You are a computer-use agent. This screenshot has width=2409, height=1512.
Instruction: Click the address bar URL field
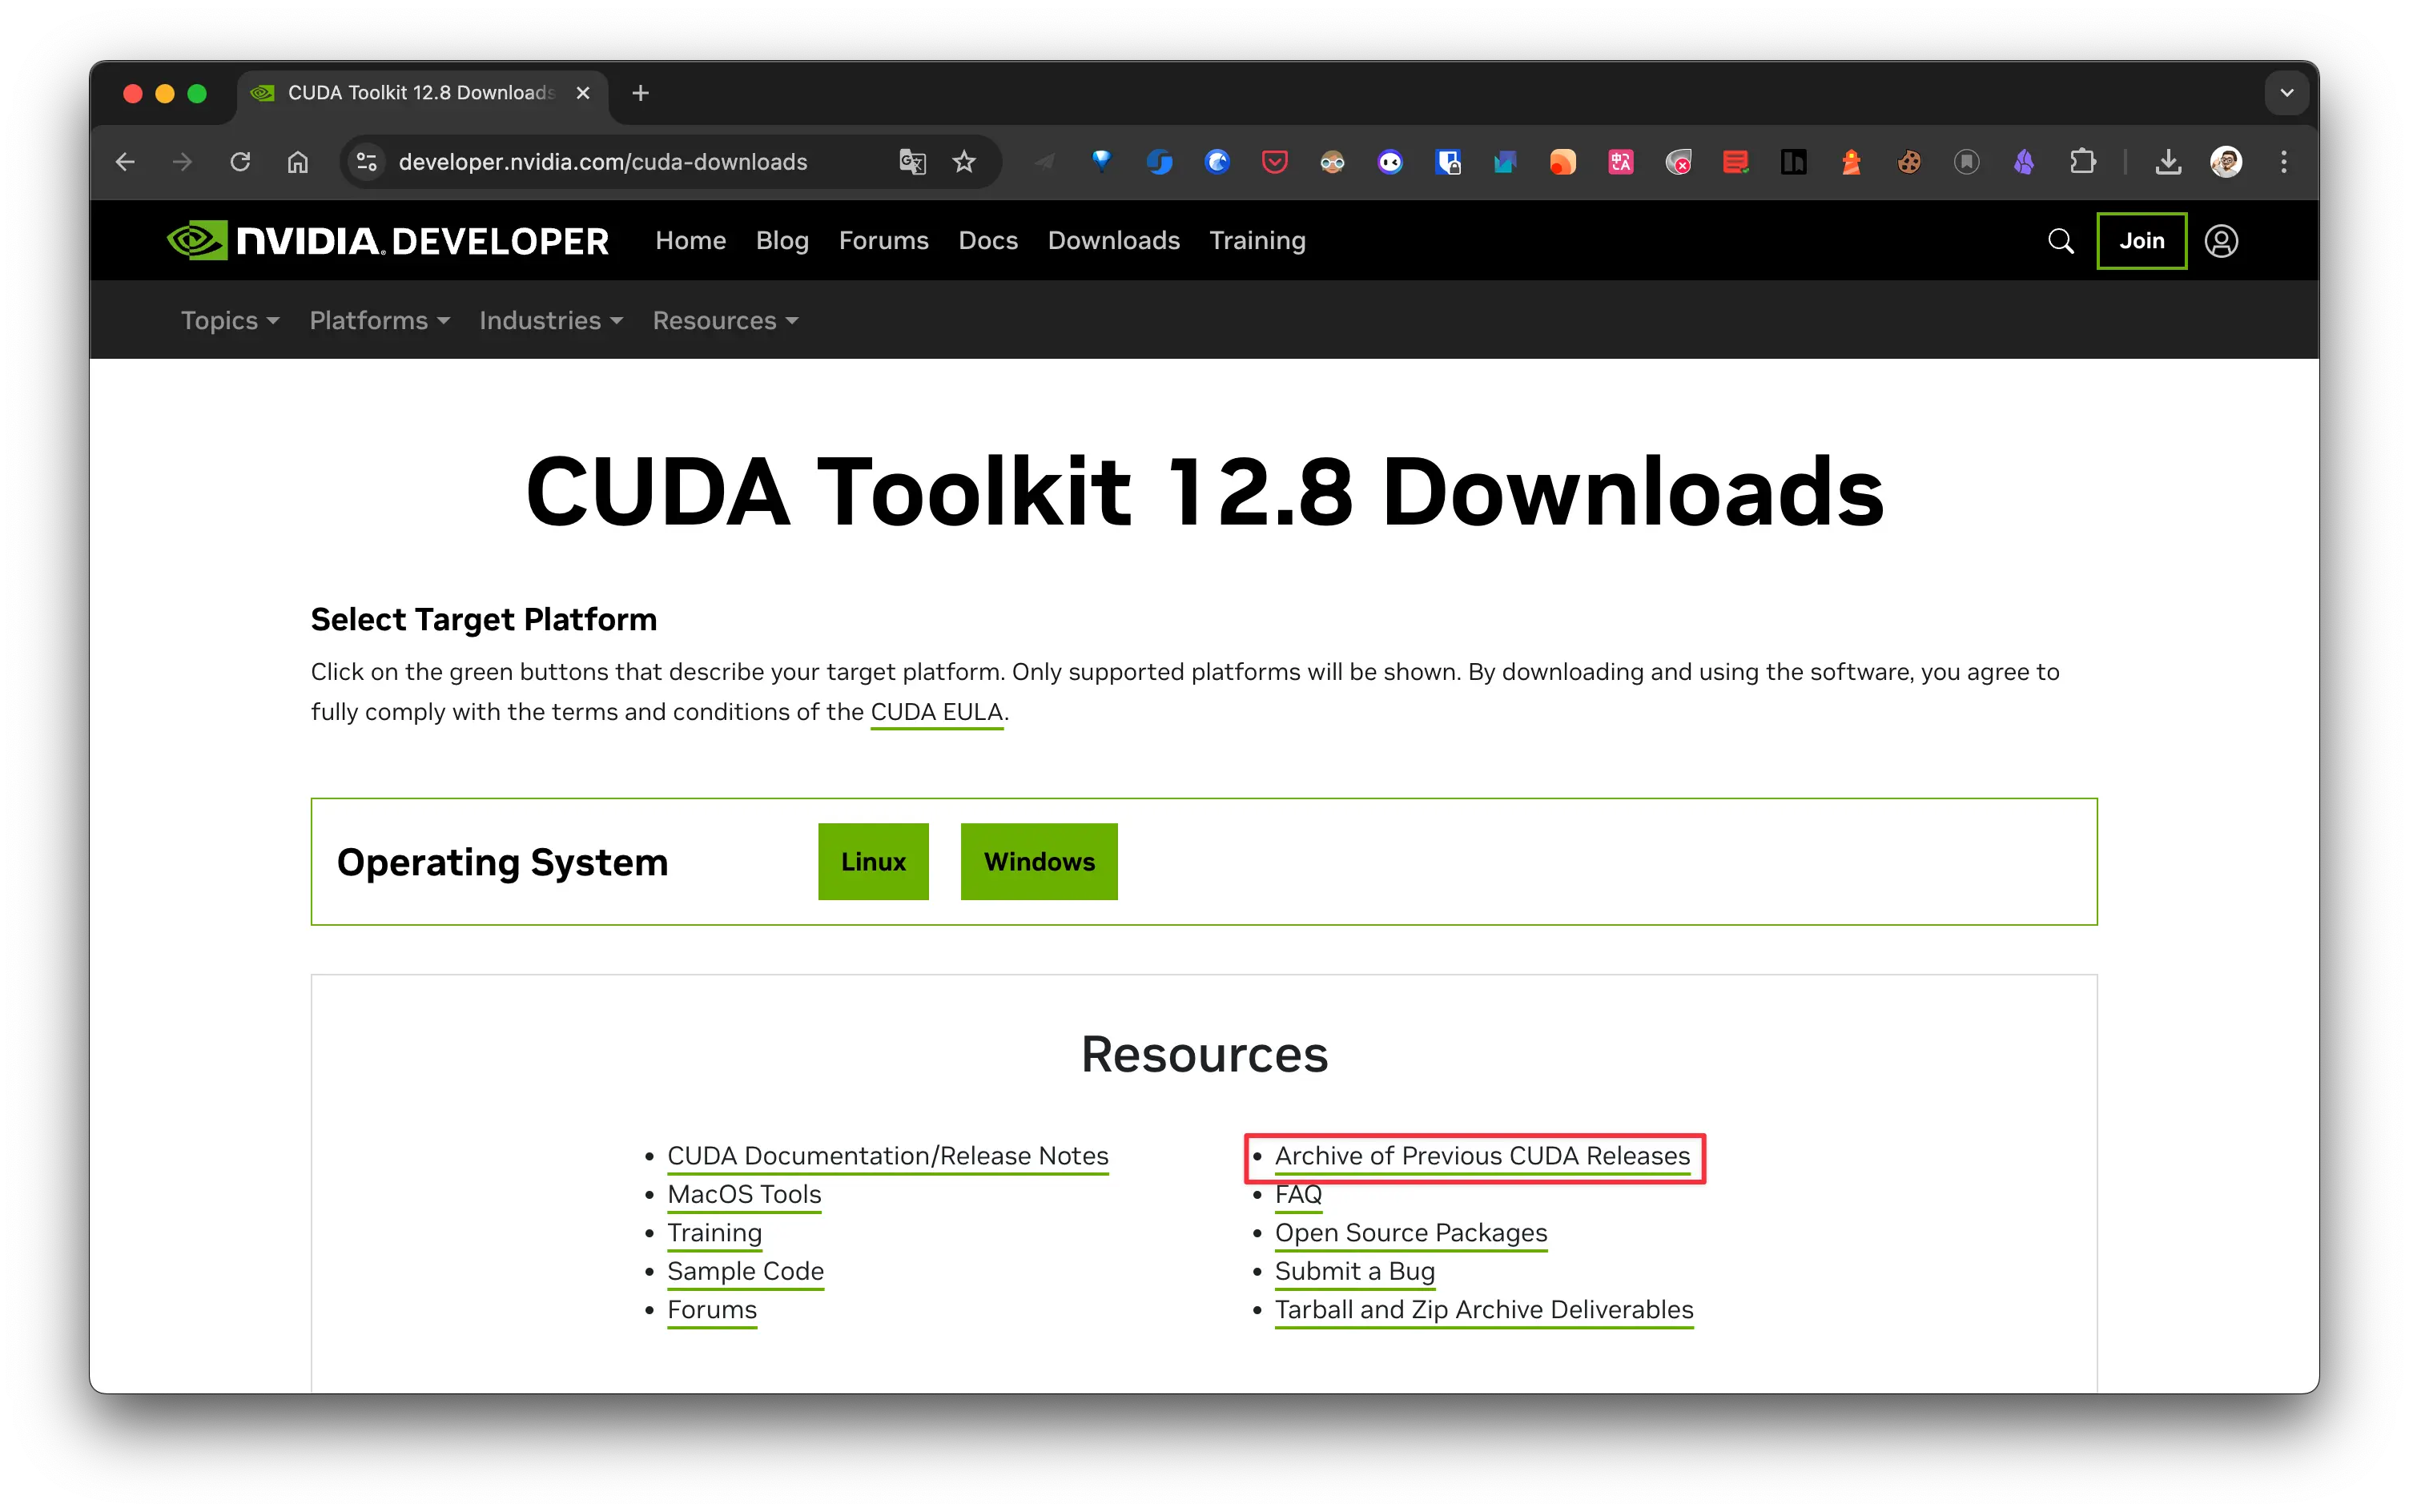pyautogui.click(x=602, y=162)
